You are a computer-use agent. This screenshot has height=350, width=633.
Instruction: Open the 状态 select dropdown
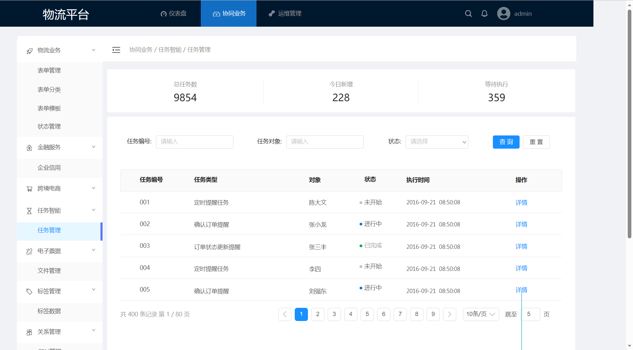437,142
